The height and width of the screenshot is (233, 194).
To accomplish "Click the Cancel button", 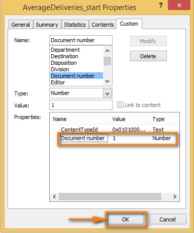I will pyautogui.click(x=168, y=219).
